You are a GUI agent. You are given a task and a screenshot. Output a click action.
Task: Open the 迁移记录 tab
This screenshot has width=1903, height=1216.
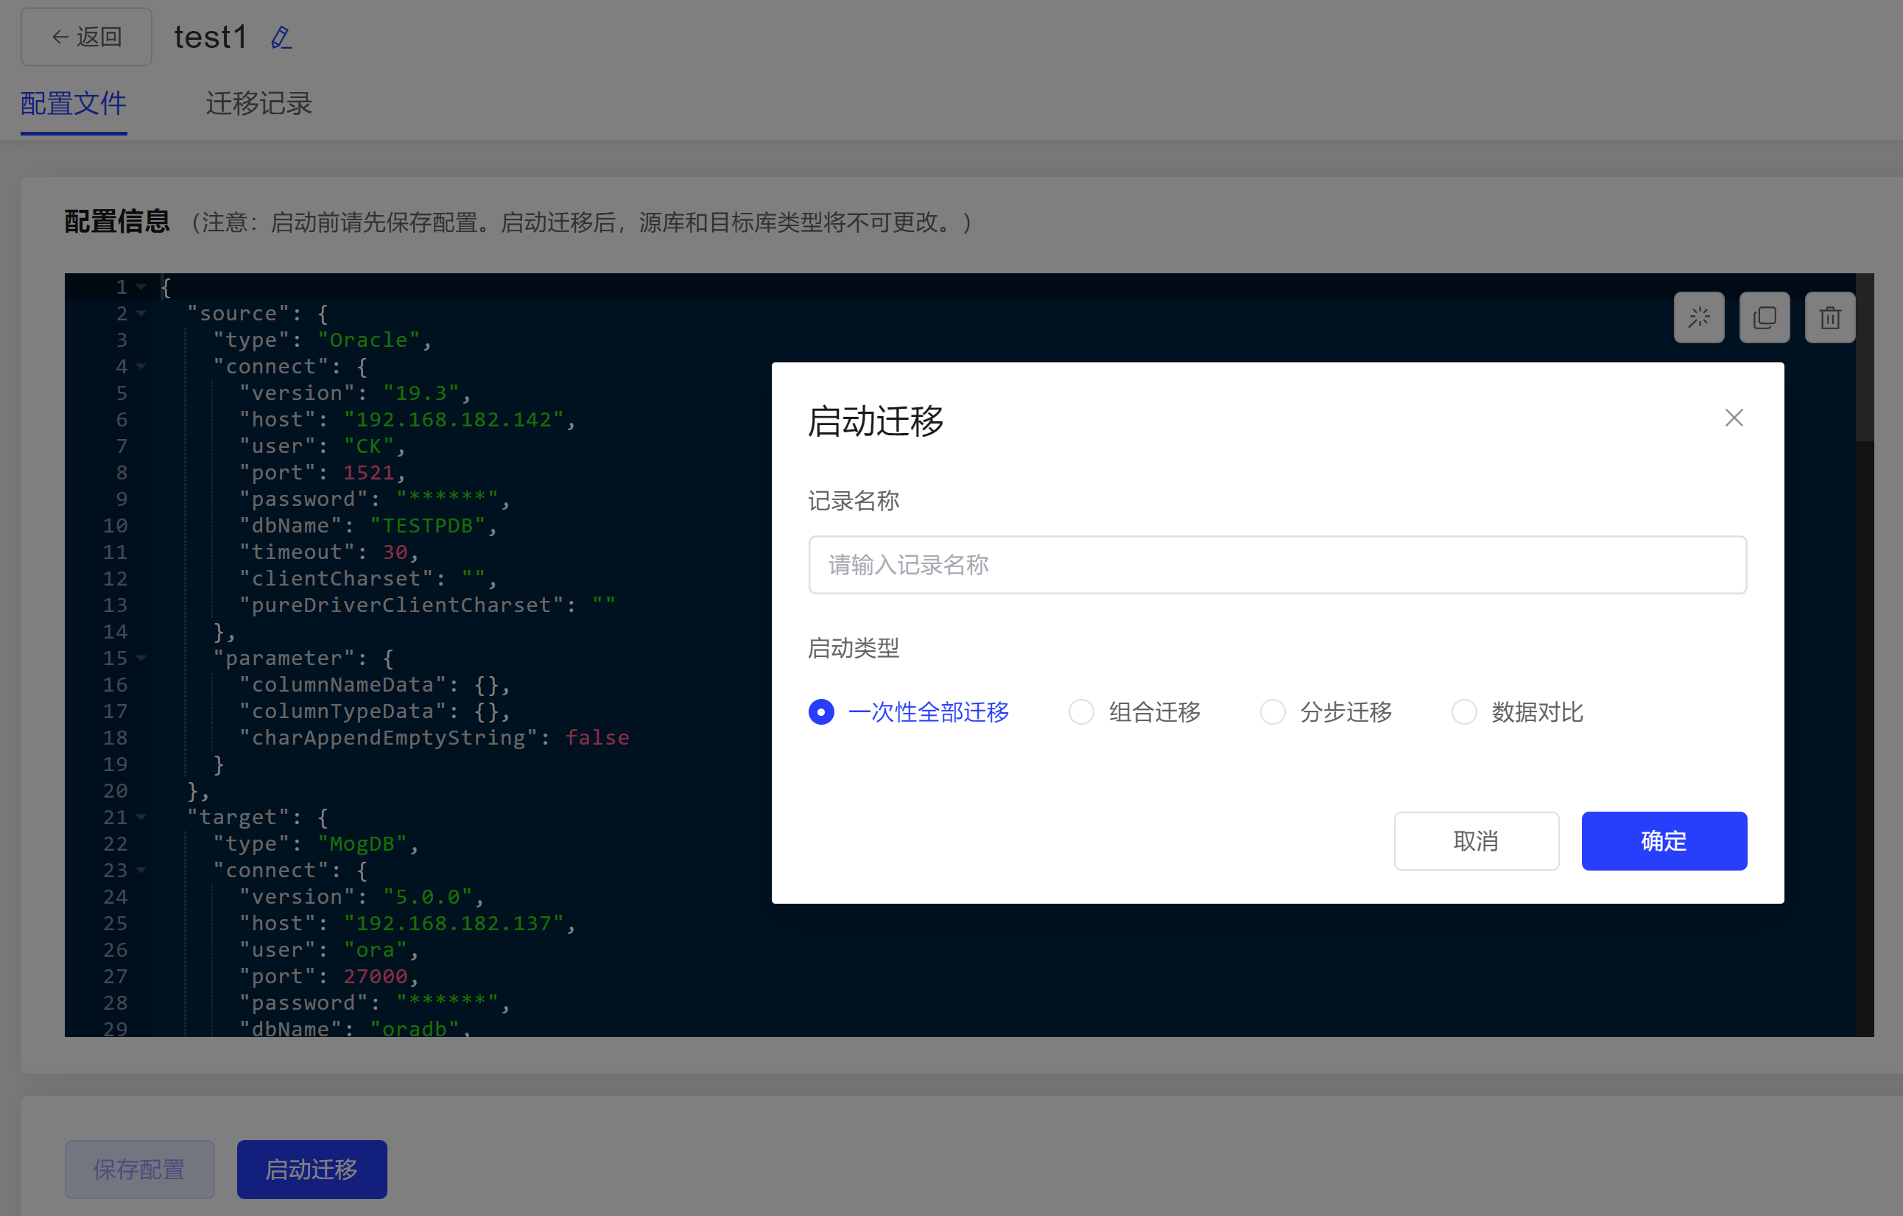pos(258,104)
